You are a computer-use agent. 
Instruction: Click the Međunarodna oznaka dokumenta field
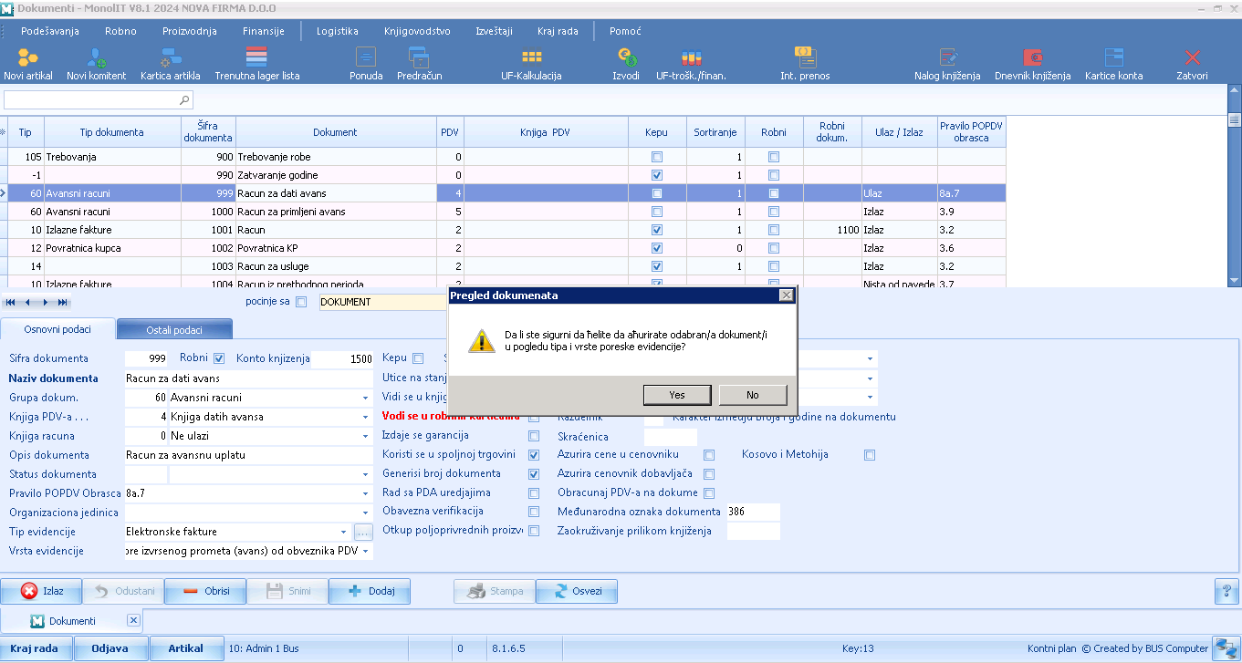coord(753,512)
